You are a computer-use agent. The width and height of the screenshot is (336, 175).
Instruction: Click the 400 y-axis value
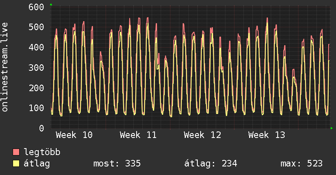pyautogui.click(x=36, y=47)
